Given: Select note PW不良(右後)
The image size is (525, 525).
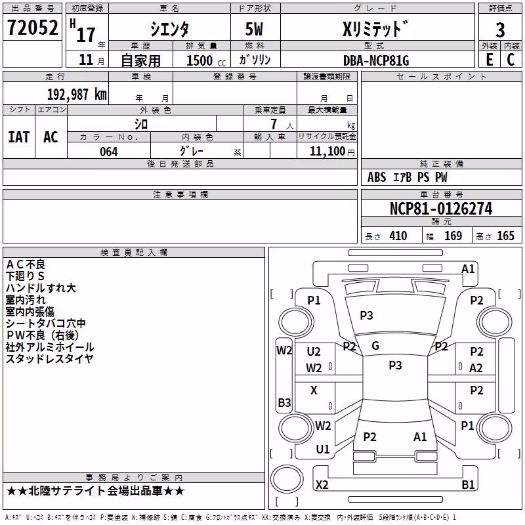Looking at the screenshot, I should click(x=42, y=335).
